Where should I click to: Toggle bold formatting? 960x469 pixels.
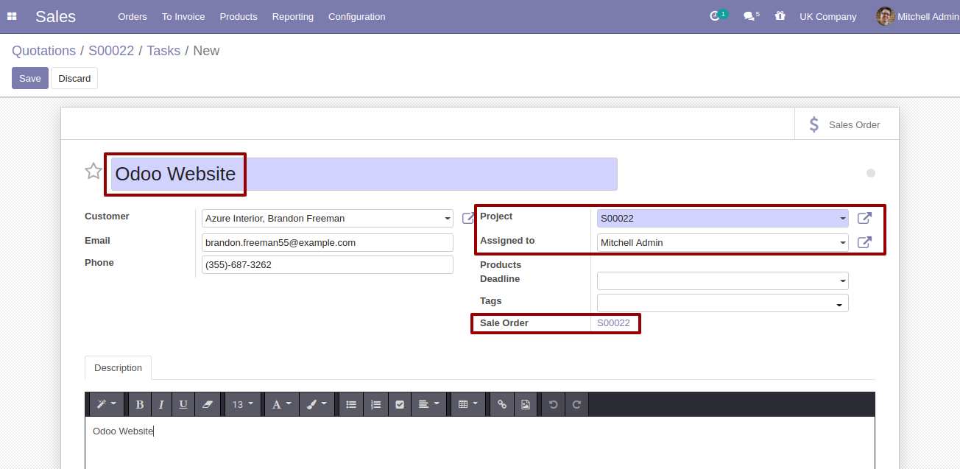[140, 404]
